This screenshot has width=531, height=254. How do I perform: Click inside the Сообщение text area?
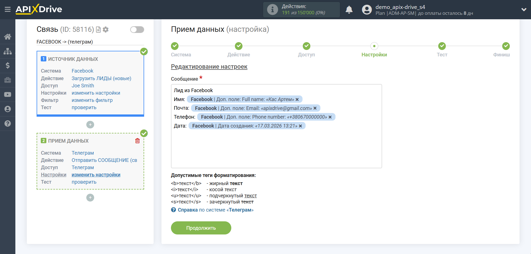coord(276,148)
